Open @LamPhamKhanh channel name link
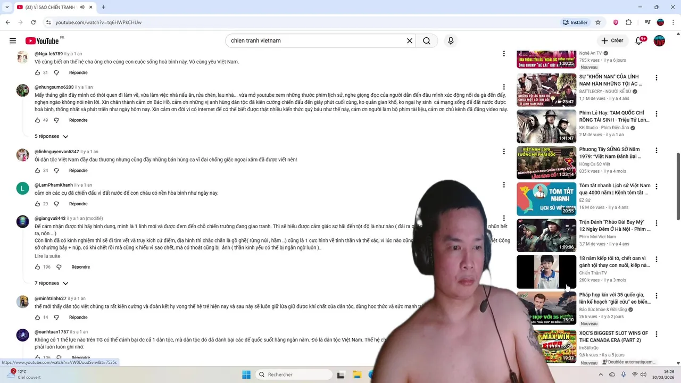 pos(54,185)
